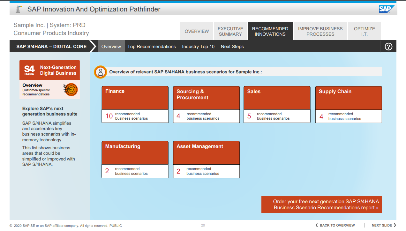Viewport: 406px width, 231px height.
Task: Click the 5 count under Sales
Action: click(x=249, y=116)
